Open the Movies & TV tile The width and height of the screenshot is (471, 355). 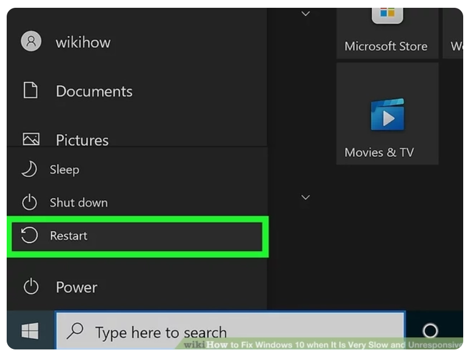coord(387,114)
